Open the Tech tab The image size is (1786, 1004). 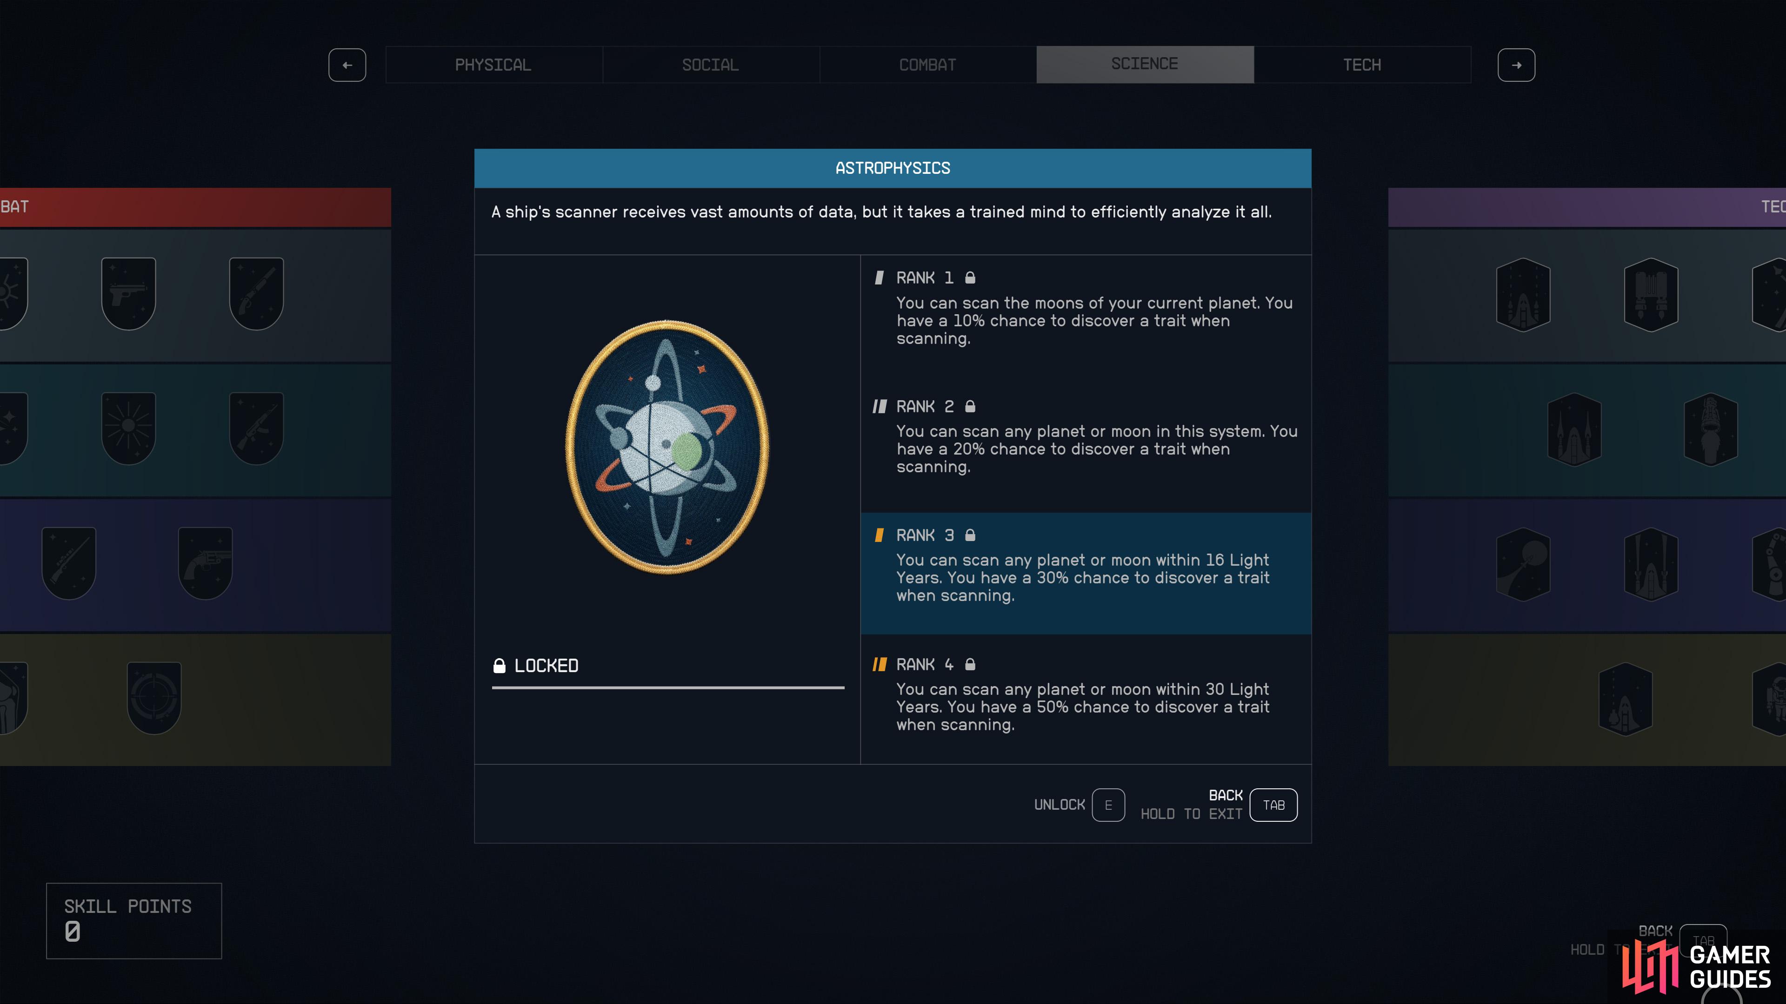coord(1362,65)
